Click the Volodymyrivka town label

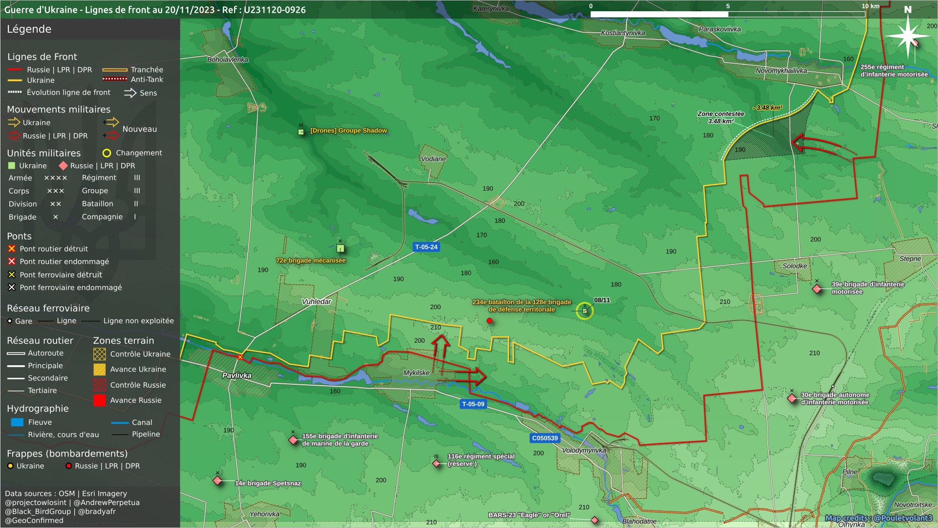coord(584,450)
